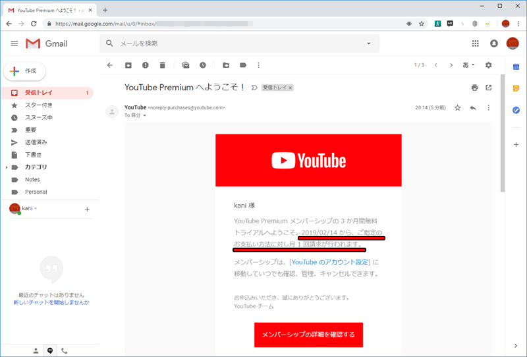Toggle the importance marker beside subject
Screen dimensions: 527x357
254,88
